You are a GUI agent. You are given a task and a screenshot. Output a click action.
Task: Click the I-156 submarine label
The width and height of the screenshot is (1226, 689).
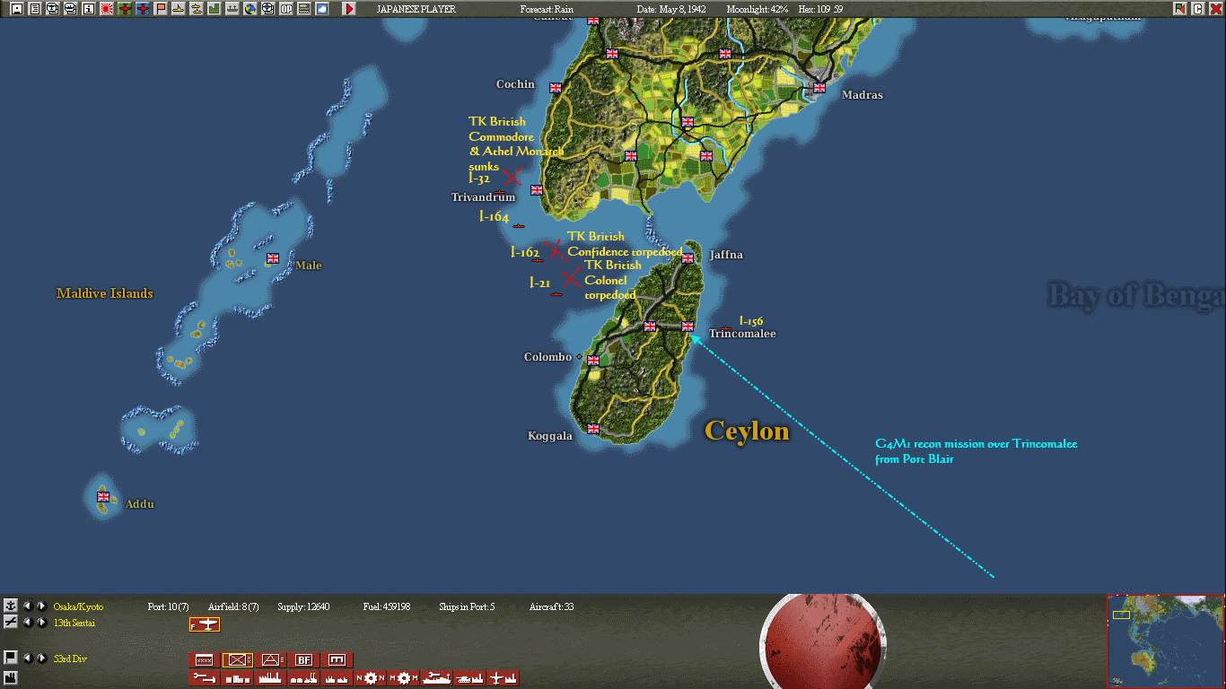[751, 321]
